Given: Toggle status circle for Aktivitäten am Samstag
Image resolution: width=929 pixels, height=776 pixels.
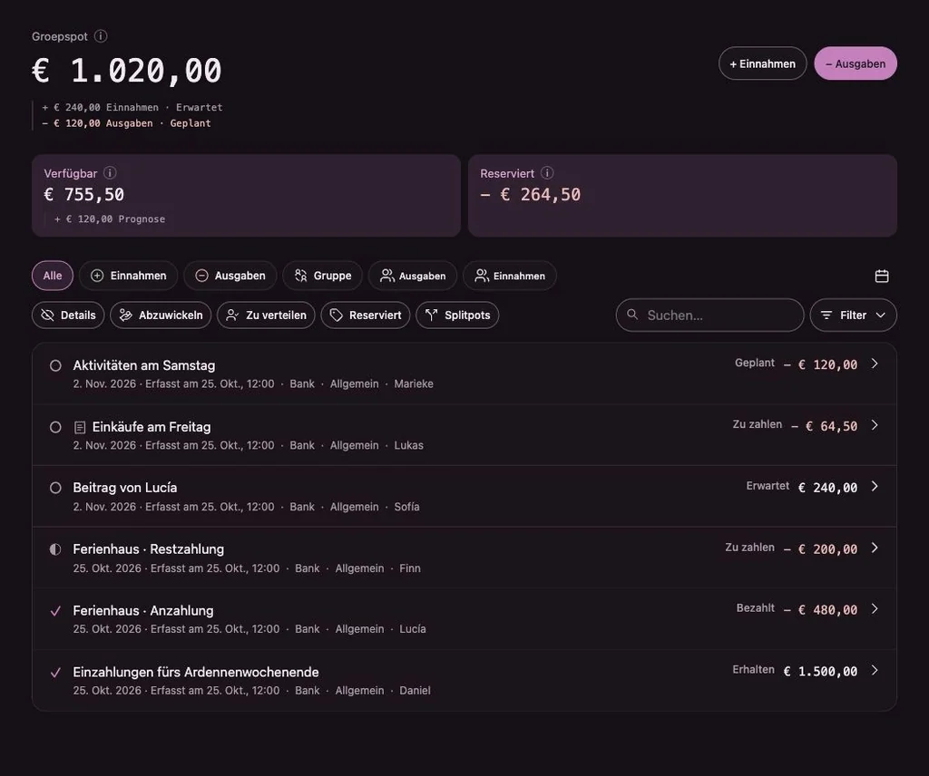Looking at the screenshot, I should 55,366.
